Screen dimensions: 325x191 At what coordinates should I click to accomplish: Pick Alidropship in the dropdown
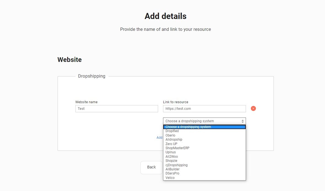[x=204, y=140]
